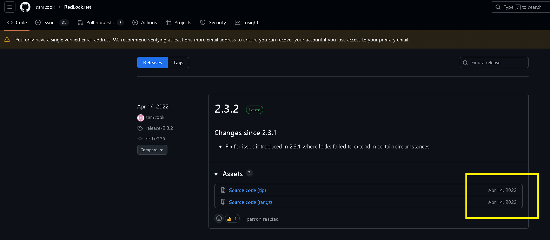550x240 pixels.
Task: Open the Compare dropdown
Action: (152, 150)
